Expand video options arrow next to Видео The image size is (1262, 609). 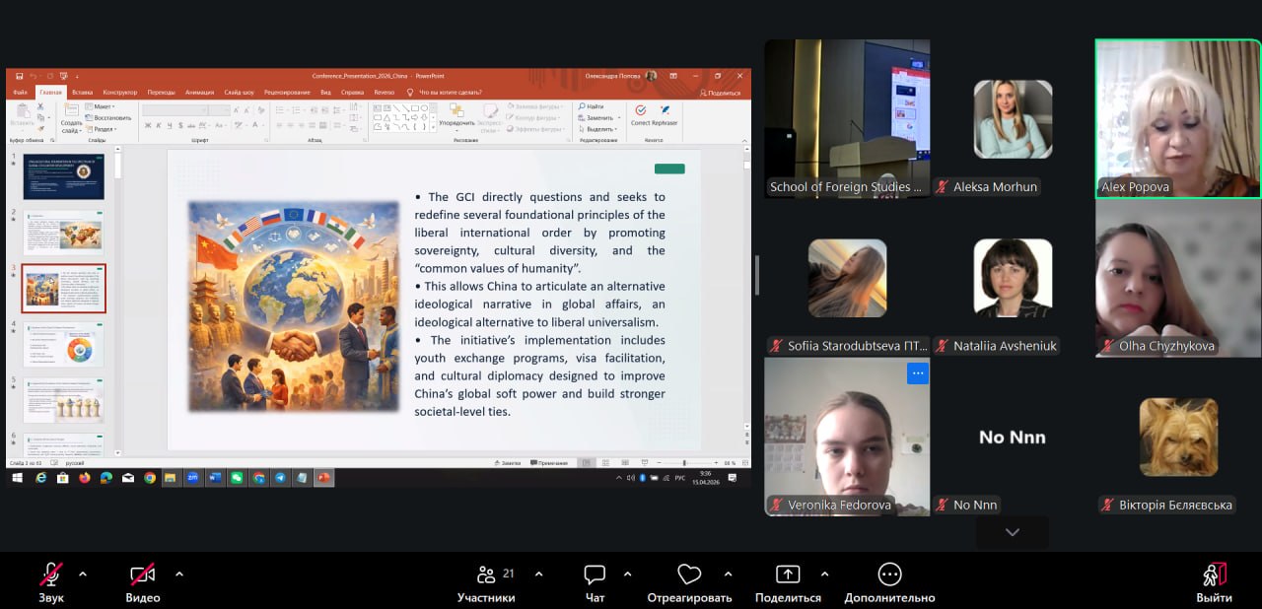click(178, 574)
